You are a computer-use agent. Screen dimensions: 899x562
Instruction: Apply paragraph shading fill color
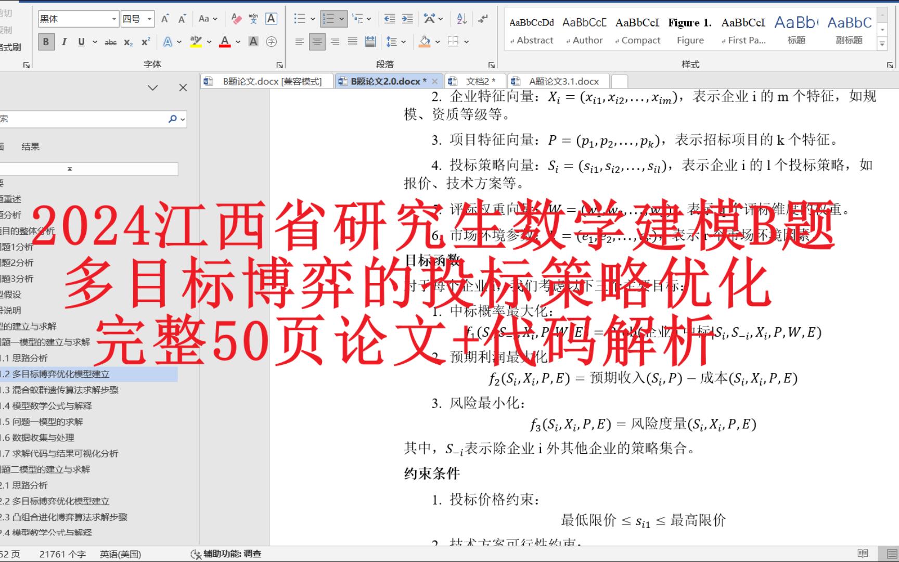(x=425, y=42)
